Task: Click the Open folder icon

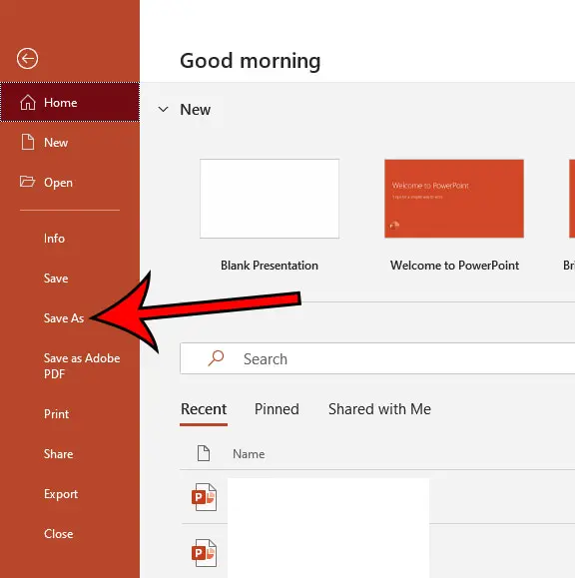Action: pos(27,182)
